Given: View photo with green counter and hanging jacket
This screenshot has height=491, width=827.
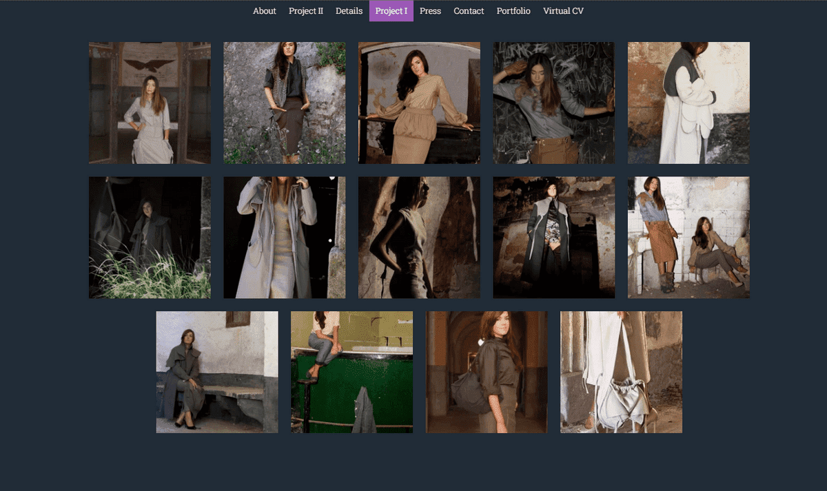Looking at the screenshot, I should pos(352,372).
